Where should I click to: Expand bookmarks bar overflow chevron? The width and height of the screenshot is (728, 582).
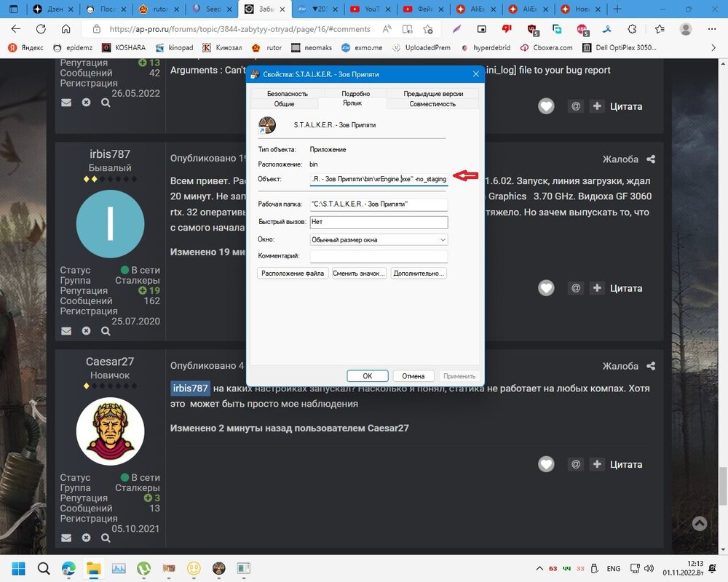click(x=713, y=48)
